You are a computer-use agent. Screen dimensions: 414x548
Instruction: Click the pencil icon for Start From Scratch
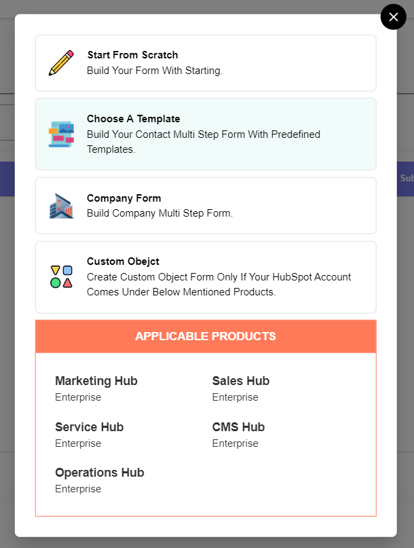61,63
